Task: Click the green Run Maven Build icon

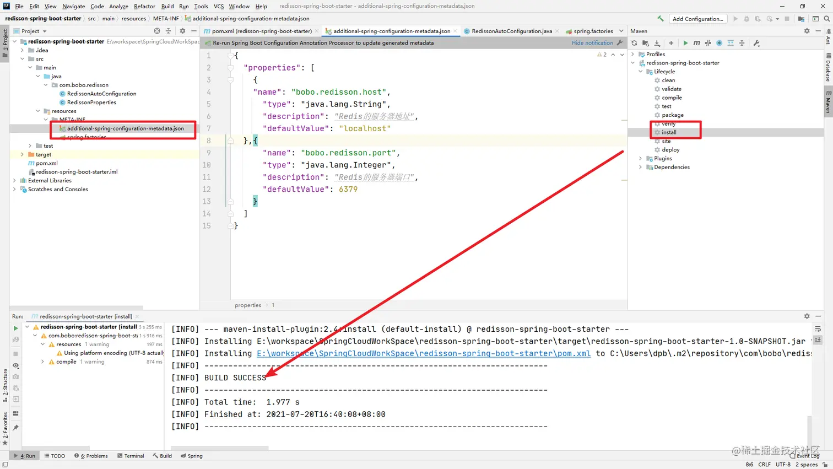Action: [685, 43]
